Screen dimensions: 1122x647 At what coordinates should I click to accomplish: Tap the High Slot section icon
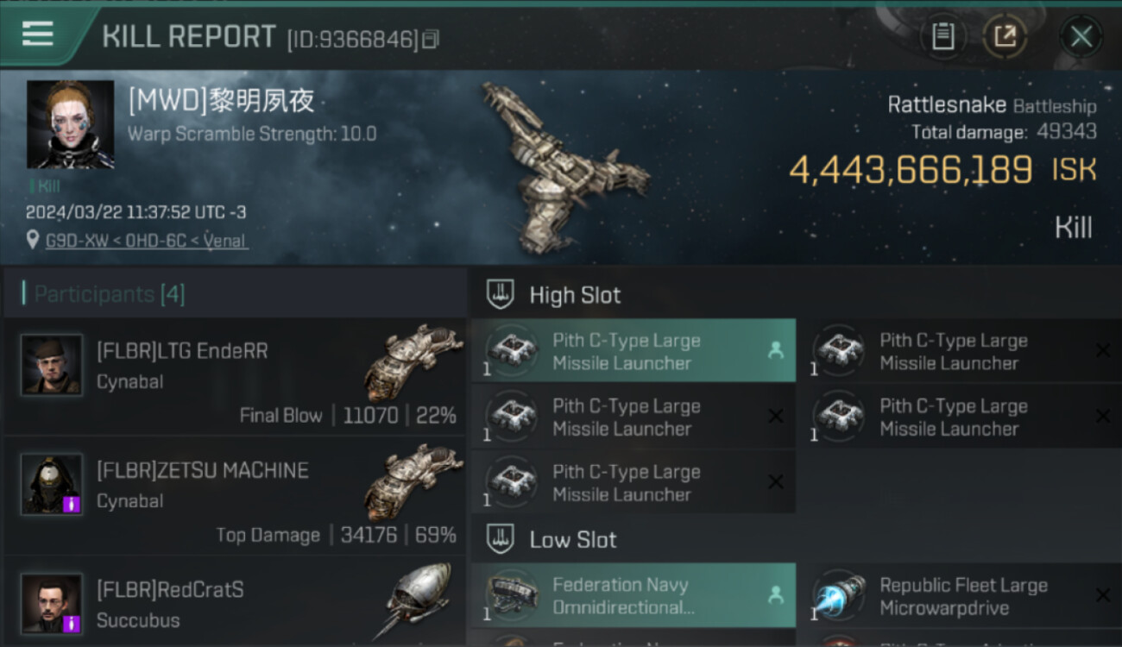click(x=501, y=294)
